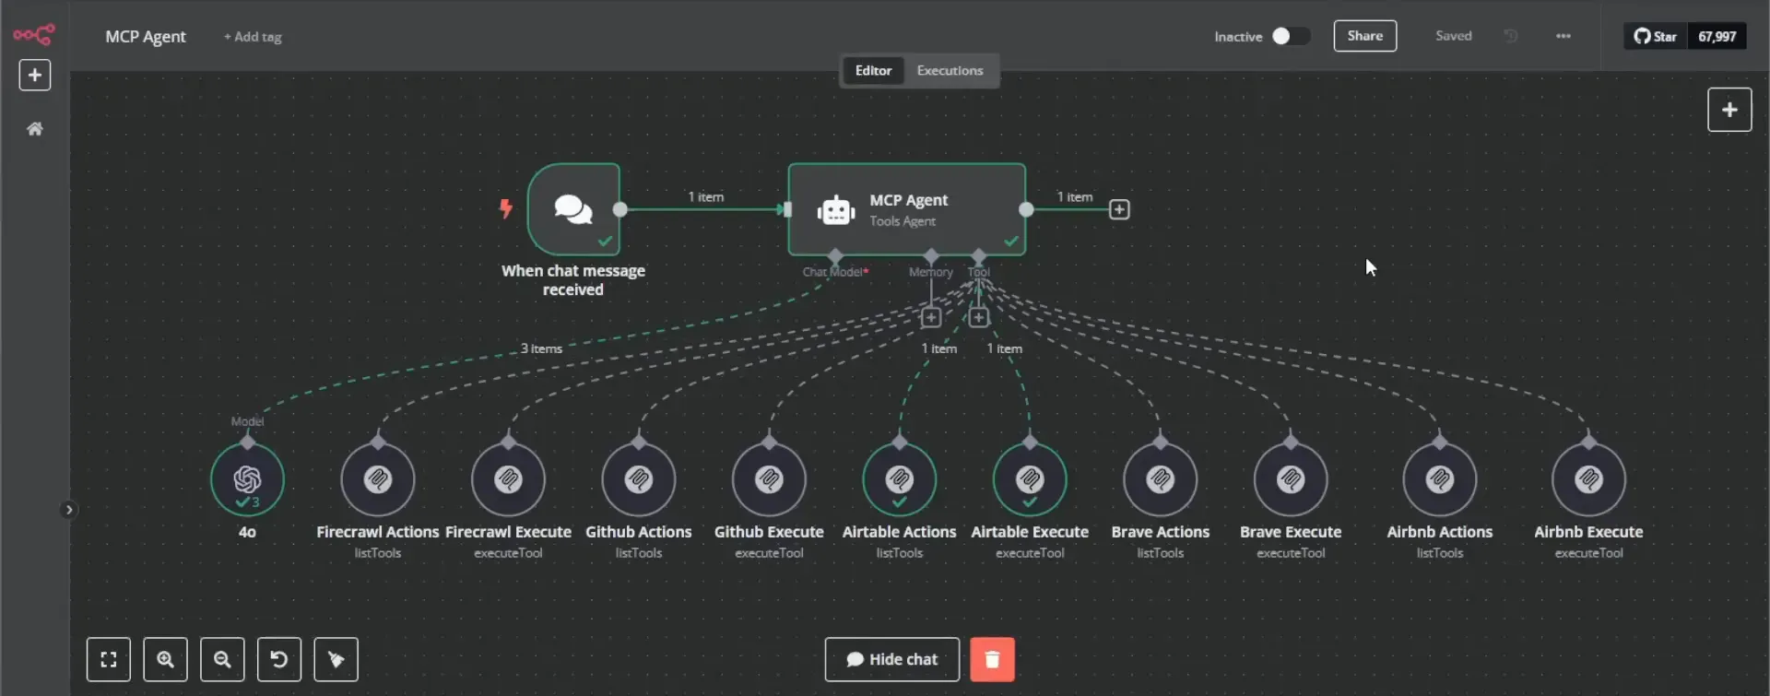The height and width of the screenshot is (696, 1770).
Task: Select the Airbnb Execute node
Action: [1588, 479]
